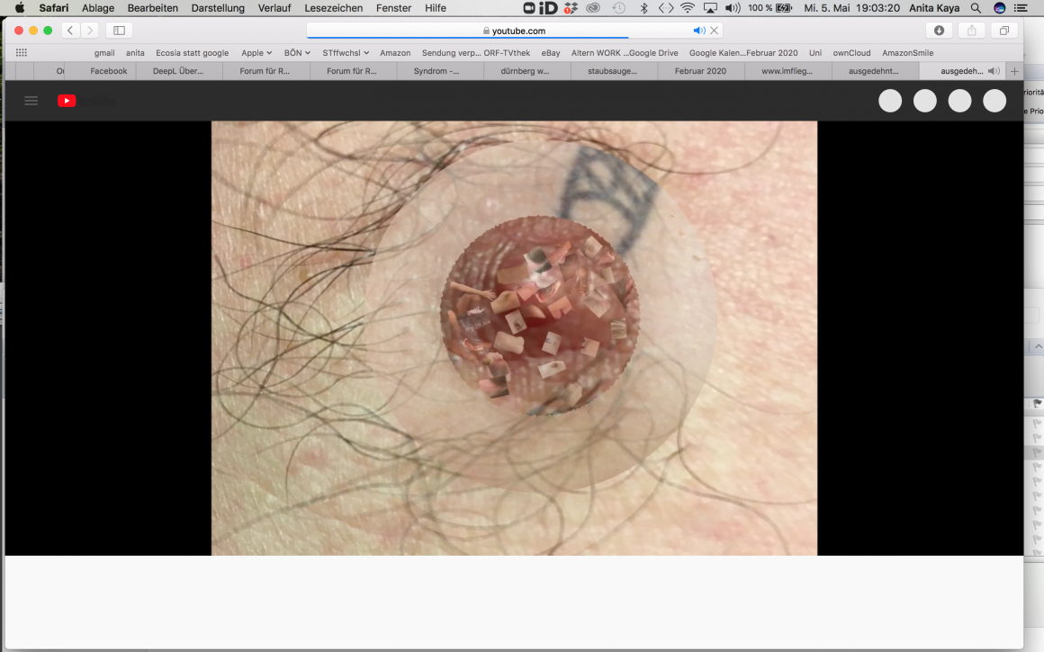Open the YouTube hamburger guide menu
The height and width of the screenshot is (652, 1044).
[x=31, y=101]
